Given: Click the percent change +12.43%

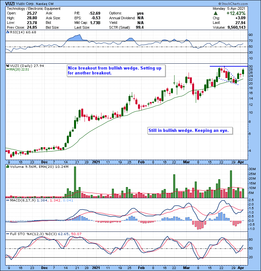Looking at the screenshot, I should point(236,13).
